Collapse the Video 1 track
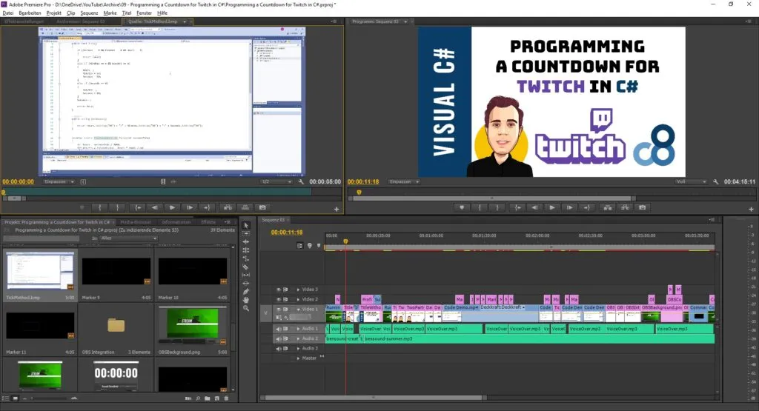 click(x=298, y=310)
